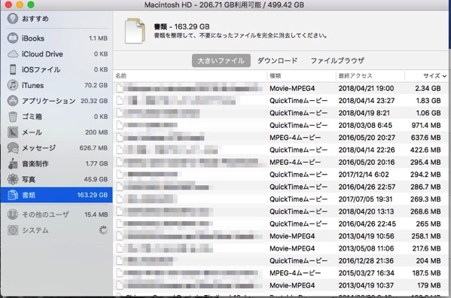451x298 pixels.
Task: Select the 書類 documents sidebar icon
Action: click(x=13, y=195)
